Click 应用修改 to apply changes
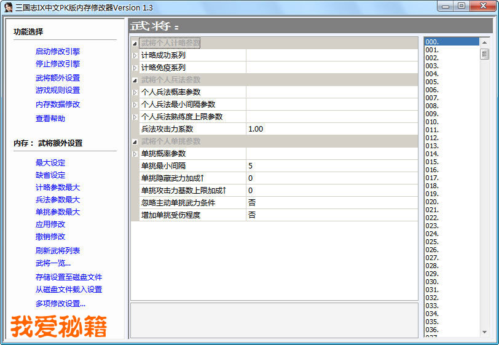 pyautogui.click(x=50, y=224)
